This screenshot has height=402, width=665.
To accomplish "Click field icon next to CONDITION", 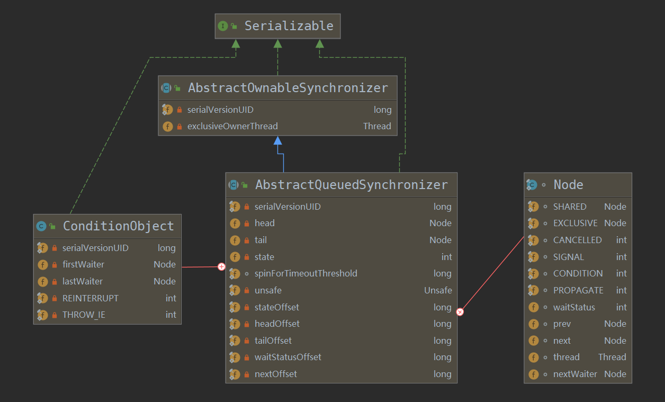I will coord(533,274).
